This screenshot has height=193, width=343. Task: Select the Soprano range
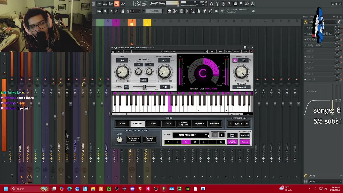[199, 124]
